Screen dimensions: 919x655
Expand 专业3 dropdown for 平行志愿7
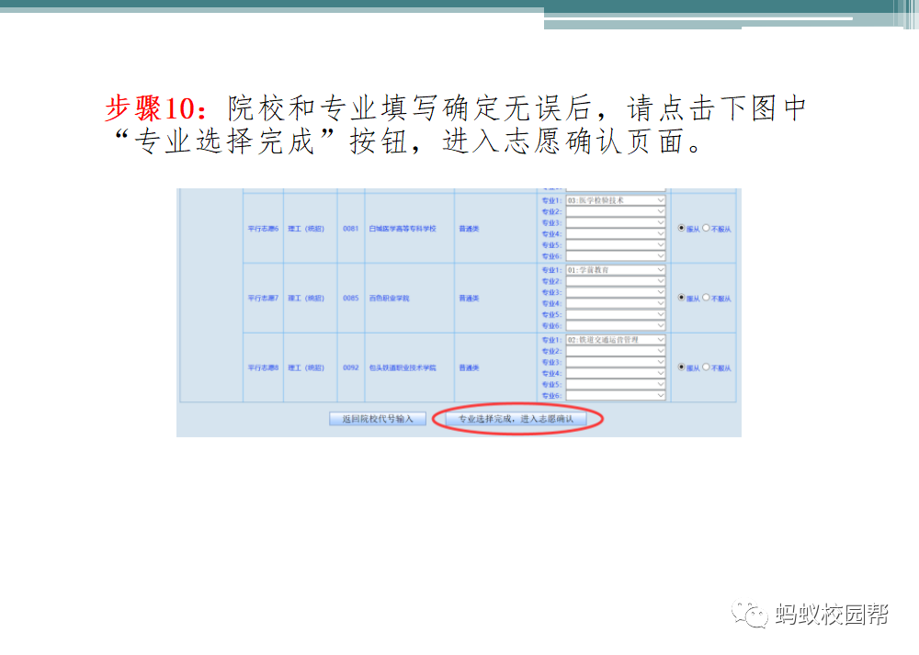pos(615,292)
